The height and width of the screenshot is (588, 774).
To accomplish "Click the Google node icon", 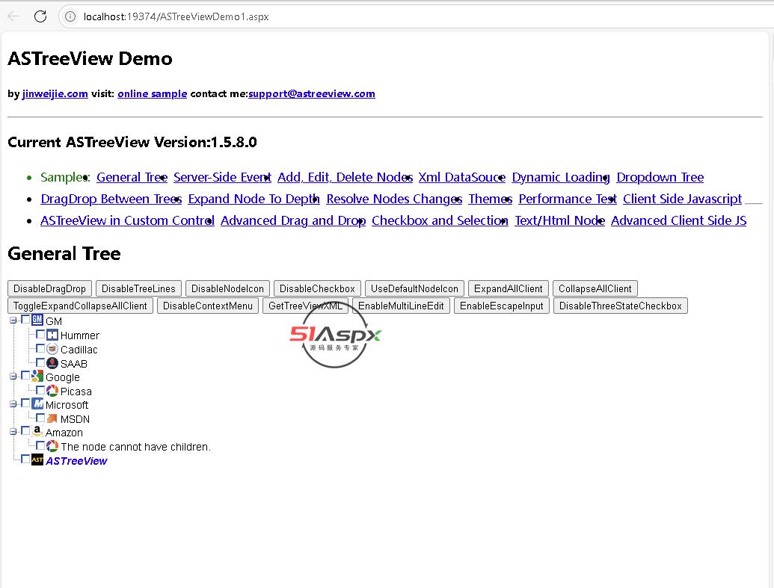I will 37,377.
